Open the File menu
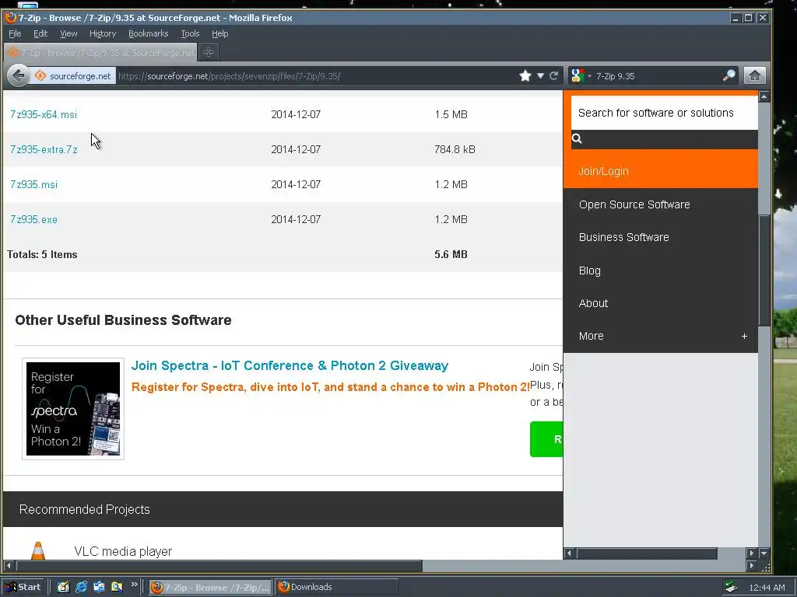797x597 pixels. pos(15,33)
